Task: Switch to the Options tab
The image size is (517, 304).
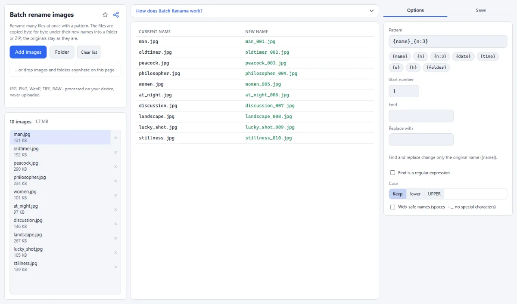Action: click(415, 10)
